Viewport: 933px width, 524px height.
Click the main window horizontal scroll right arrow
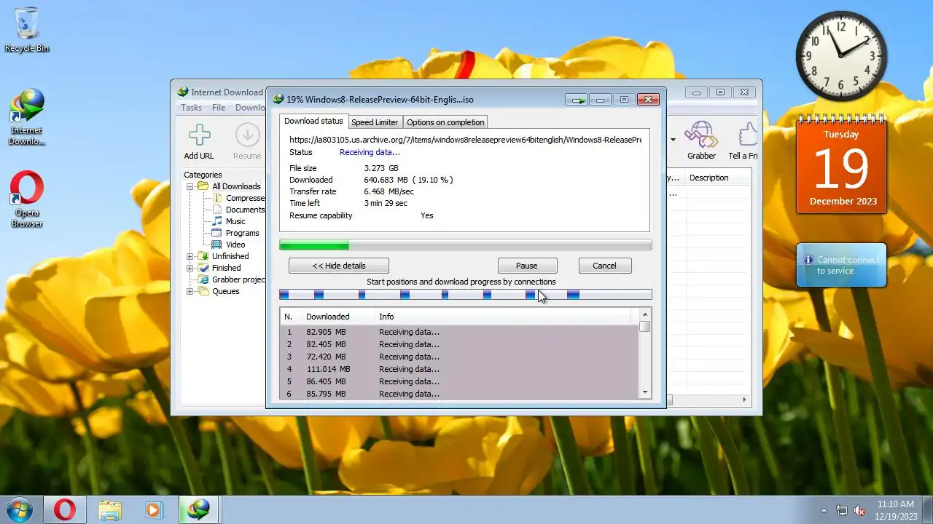click(745, 400)
